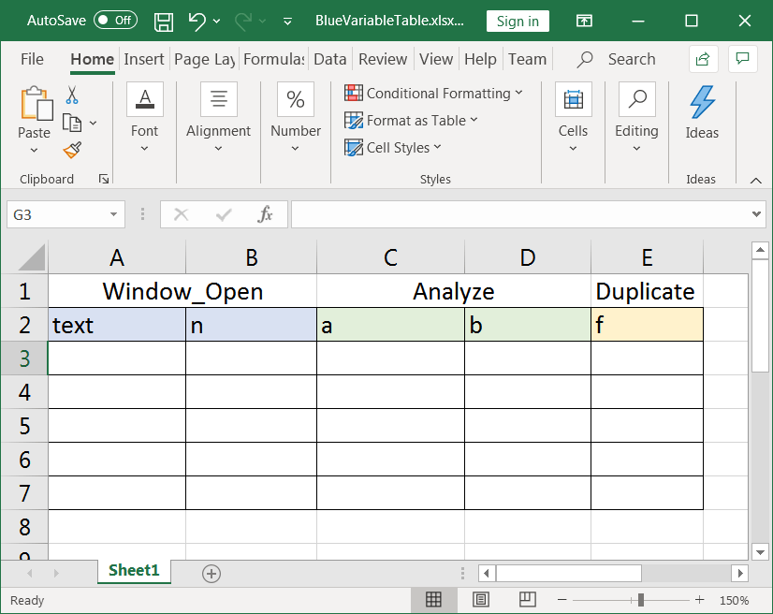Select the Window_Open merged cell

point(182,291)
